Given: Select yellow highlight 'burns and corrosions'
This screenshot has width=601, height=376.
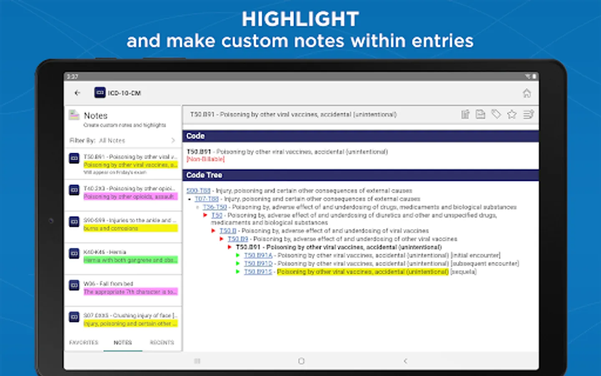Looking at the screenshot, I should pos(131,228).
